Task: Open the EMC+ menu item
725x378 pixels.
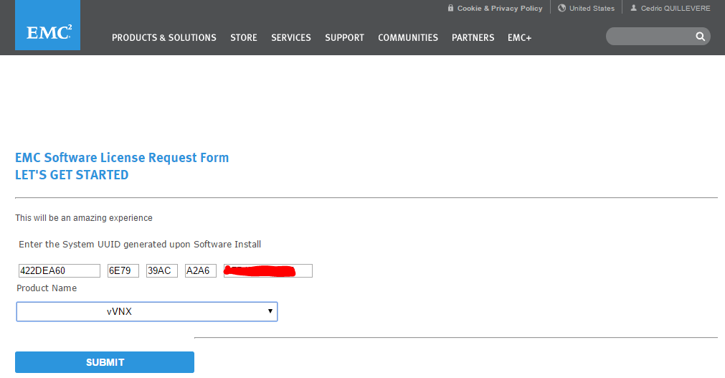Action: tap(520, 37)
